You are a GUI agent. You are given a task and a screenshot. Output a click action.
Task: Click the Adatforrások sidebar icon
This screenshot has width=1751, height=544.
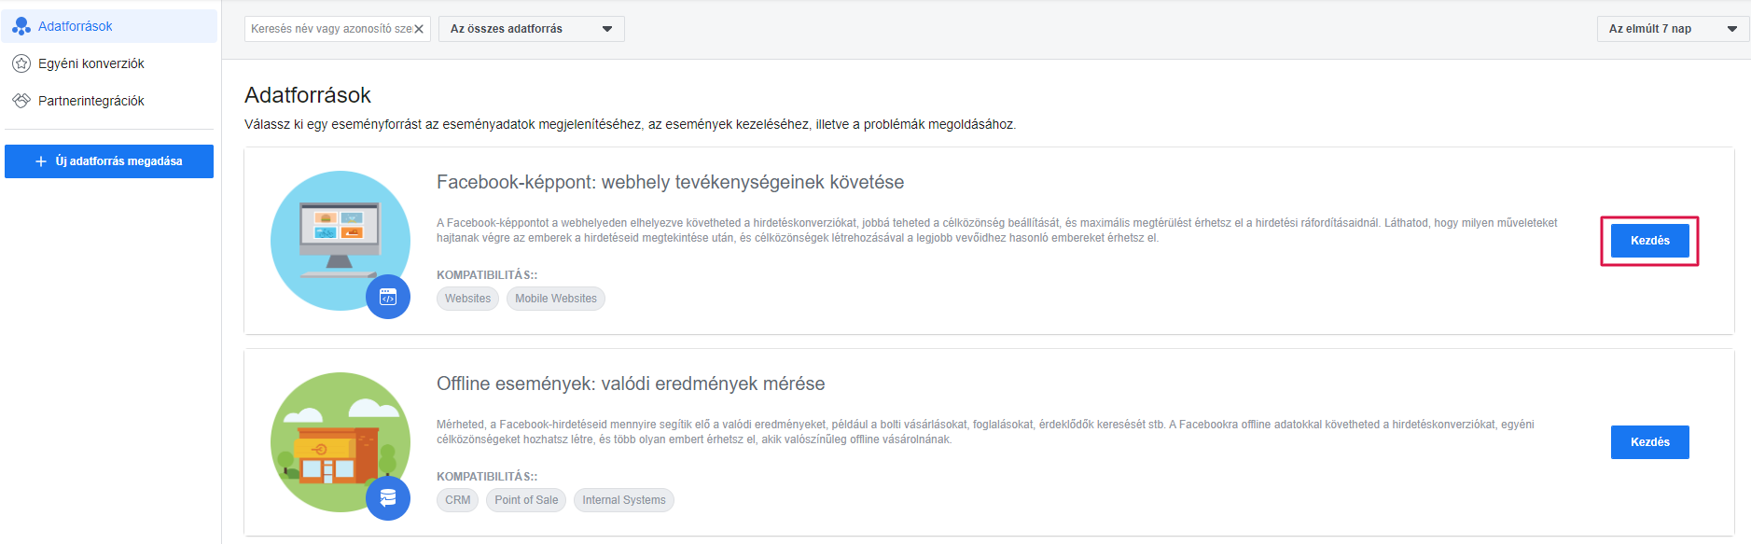21,26
